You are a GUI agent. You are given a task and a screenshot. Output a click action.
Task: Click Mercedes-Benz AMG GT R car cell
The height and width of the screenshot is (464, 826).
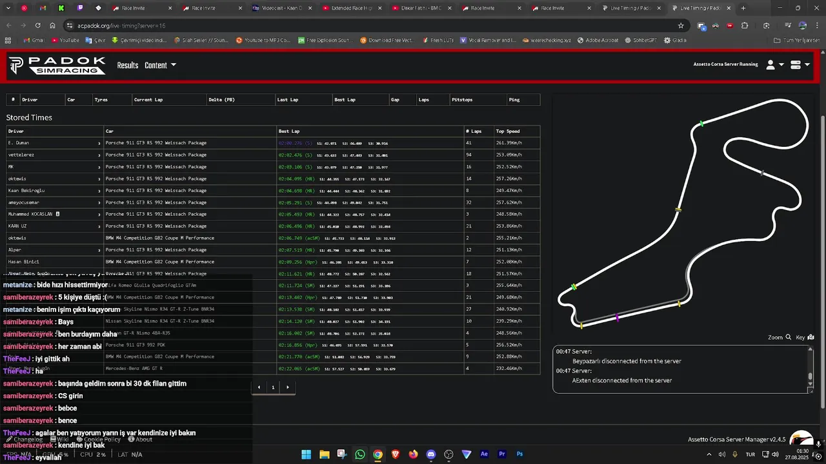click(x=190, y=369)
